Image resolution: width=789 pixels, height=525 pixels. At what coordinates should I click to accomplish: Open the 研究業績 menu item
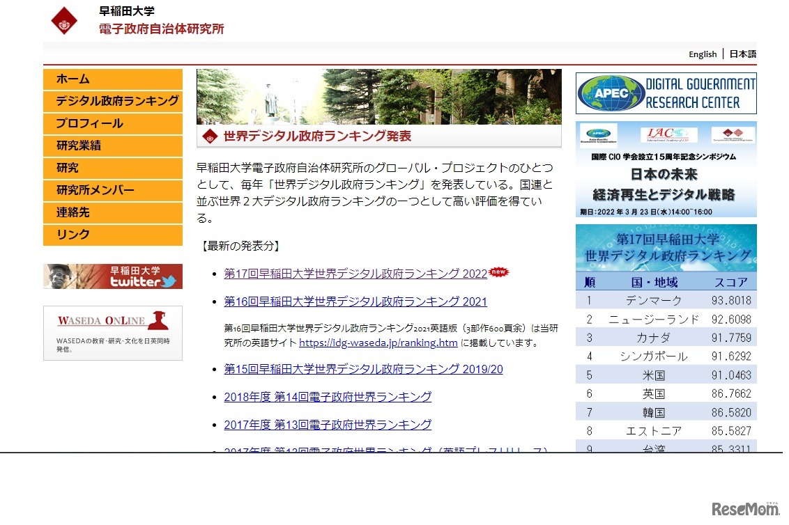pyautogui.click(x=113, y=146)
